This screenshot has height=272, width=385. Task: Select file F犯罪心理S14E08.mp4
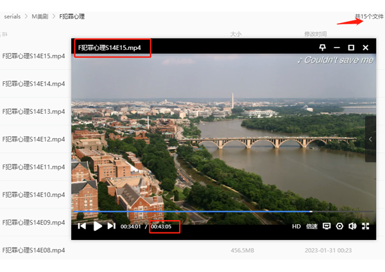[x=33, y=250]
